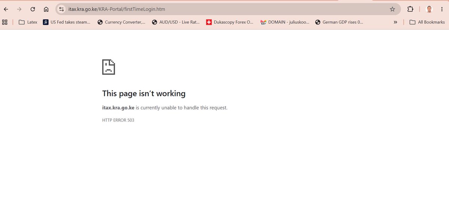
Task: Open Chrome three-dot menu
Action: [442, 9]
